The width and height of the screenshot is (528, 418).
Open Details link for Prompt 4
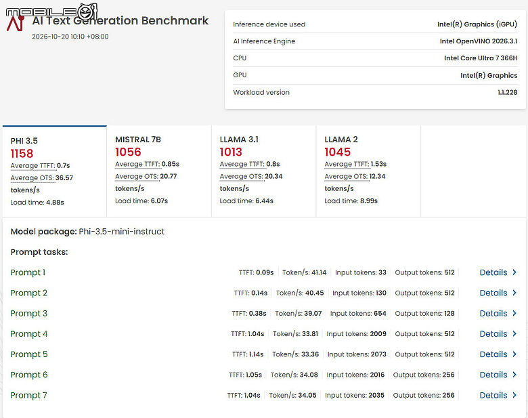pyautogui.click(x=493, y=334)
